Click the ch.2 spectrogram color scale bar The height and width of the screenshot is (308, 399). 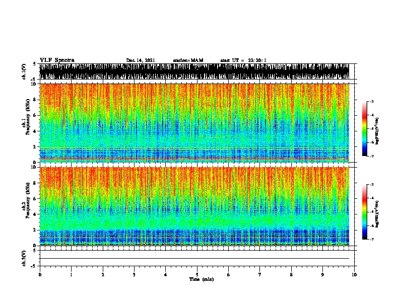click(365, 212)
